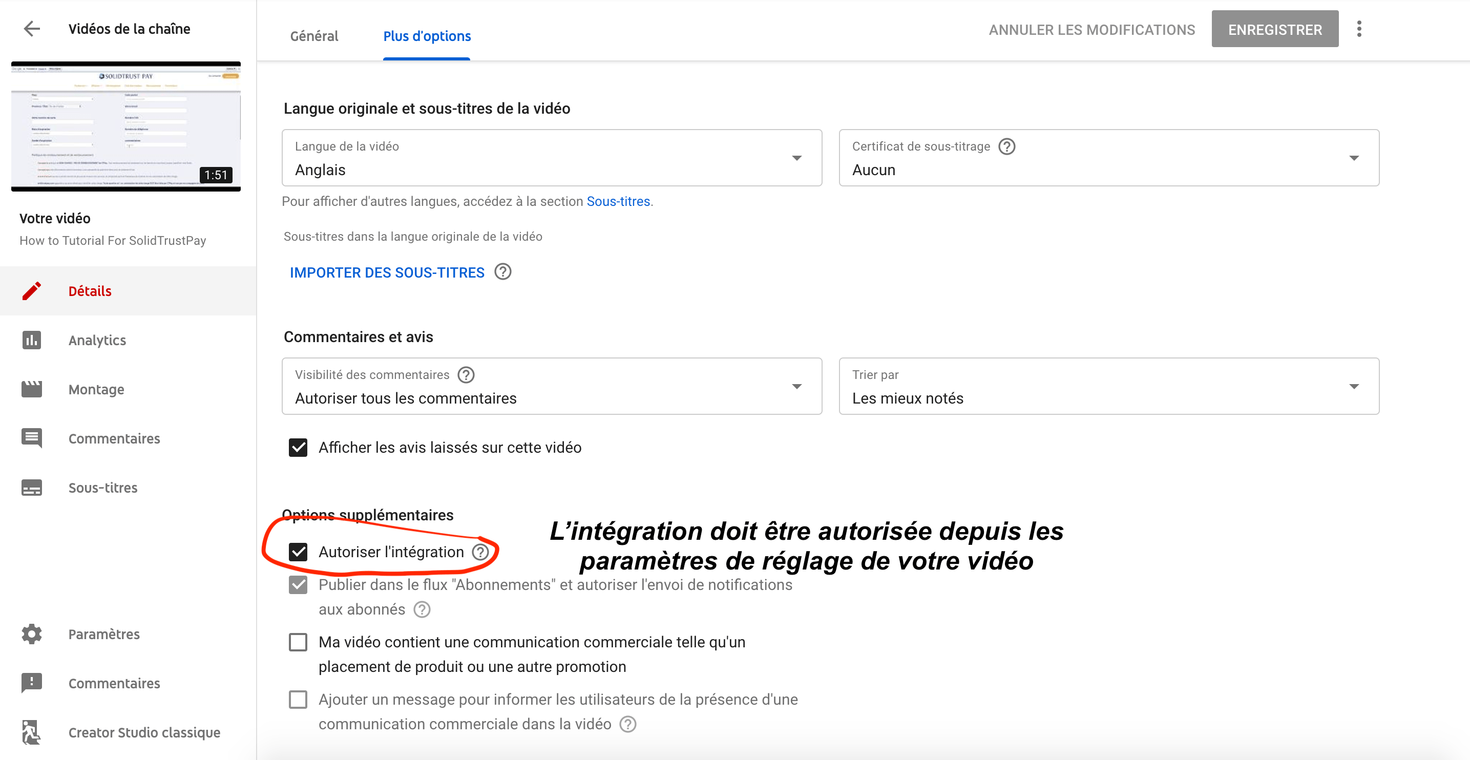
Task: Open the 'Certificat de sous-titrage' dropdown
Action: tap(1109, 157)
